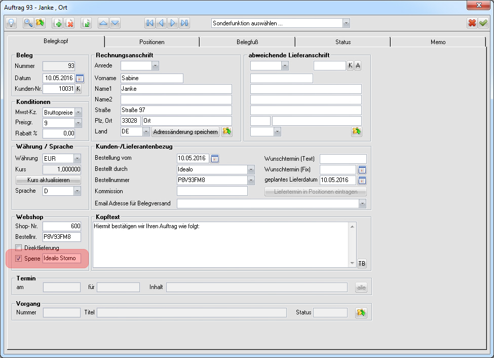494x358 pixels.
Task: Expand Bestellt durch Idealo dropdown
Action: click(251, 170)
